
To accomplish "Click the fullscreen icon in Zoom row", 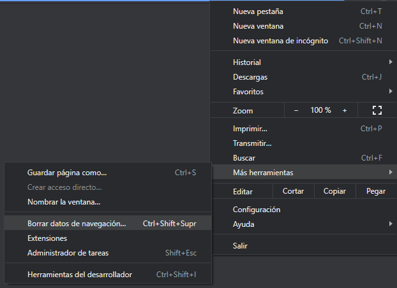I will tap(377, 110).
